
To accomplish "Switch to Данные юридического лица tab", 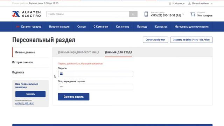I will point(78,52).
